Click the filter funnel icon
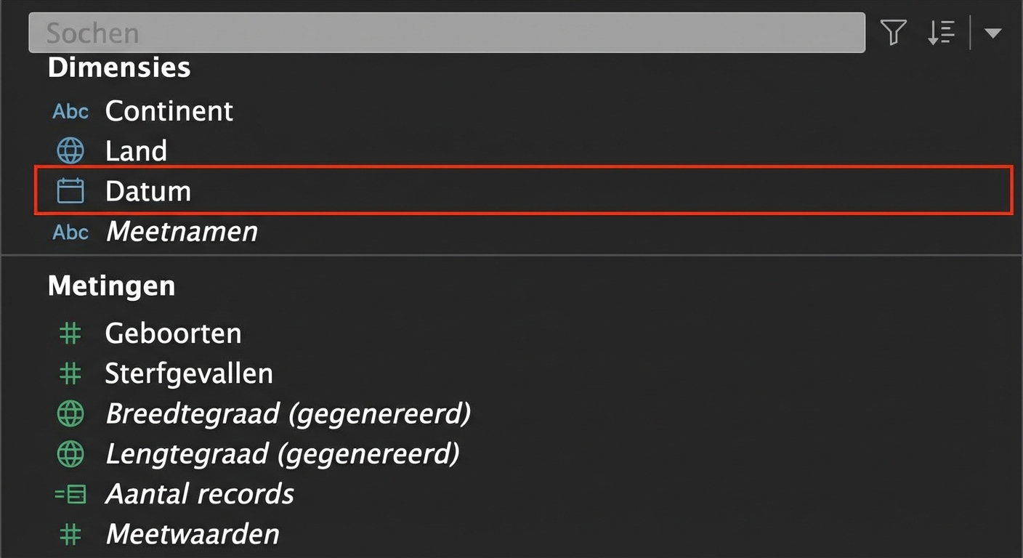Viewport: 1023px width, 558px height. [893, 33]
